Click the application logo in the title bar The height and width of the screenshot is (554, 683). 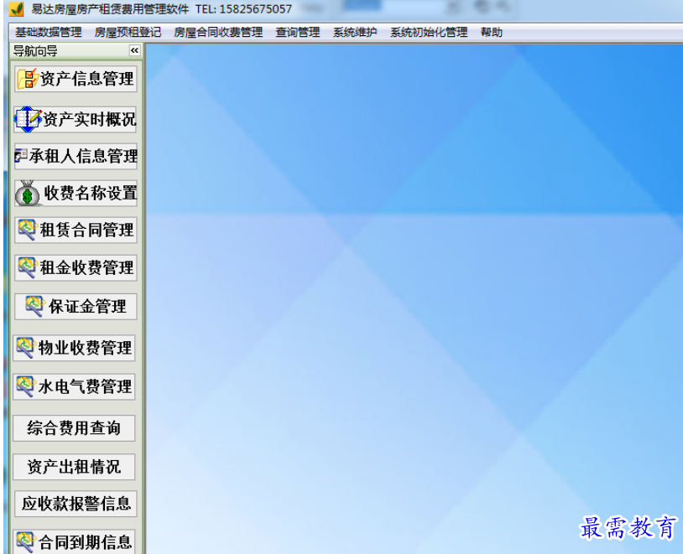point(17,8)
